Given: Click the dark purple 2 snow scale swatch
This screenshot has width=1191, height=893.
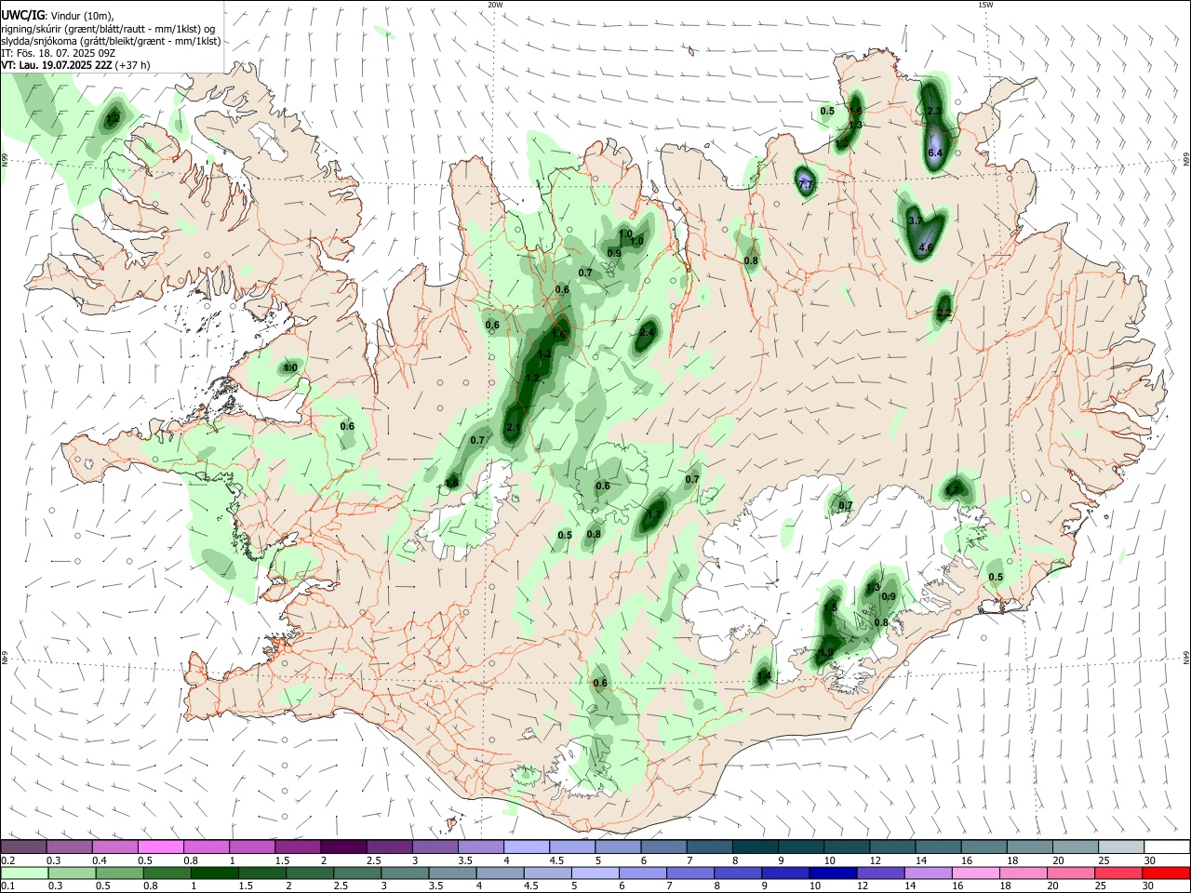Looking at the screenshot, I should coord(342,846).
